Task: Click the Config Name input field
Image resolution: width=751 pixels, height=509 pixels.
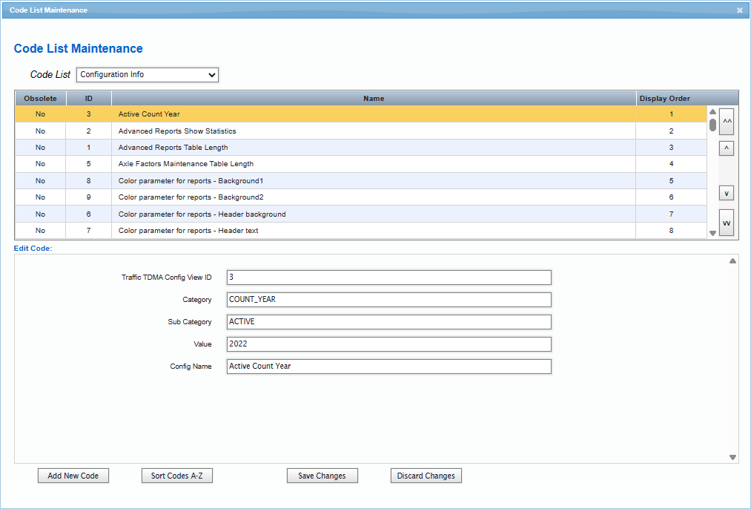Action: 388,366
